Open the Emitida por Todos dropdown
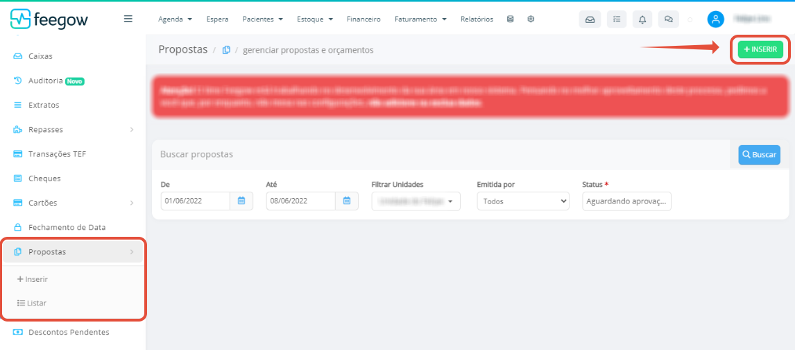The height and width of the screenshot is (350, 795). [523, 201]
